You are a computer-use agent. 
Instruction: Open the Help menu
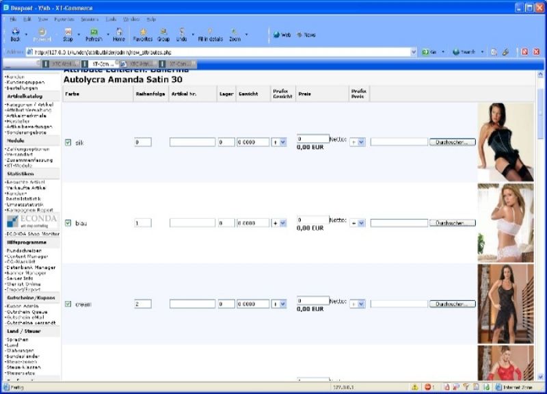pyautogui.click(x=151, y=19)
